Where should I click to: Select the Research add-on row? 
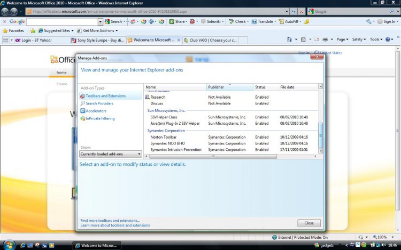(x=231, y=97)
